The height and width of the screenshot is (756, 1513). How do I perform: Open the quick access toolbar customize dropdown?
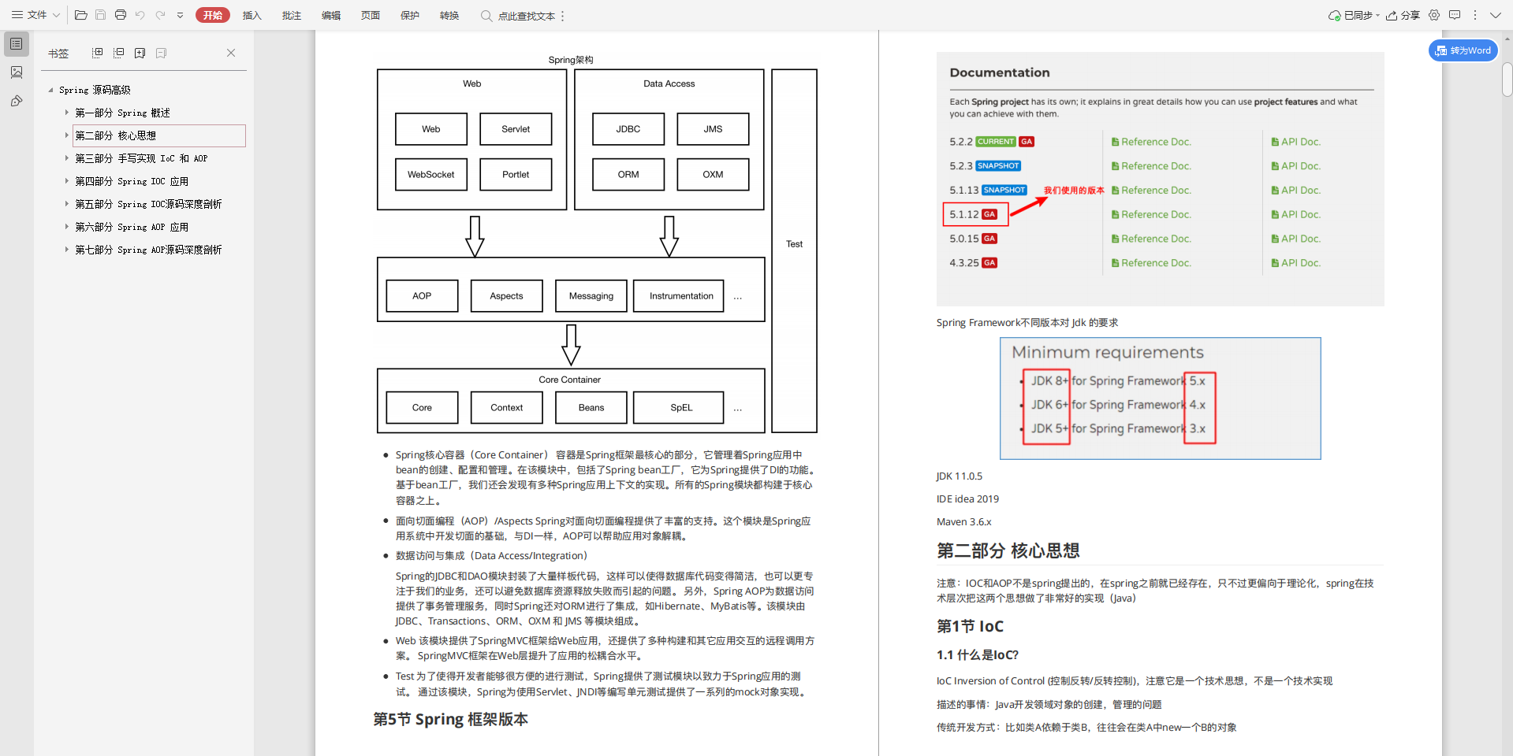[180, 15]
